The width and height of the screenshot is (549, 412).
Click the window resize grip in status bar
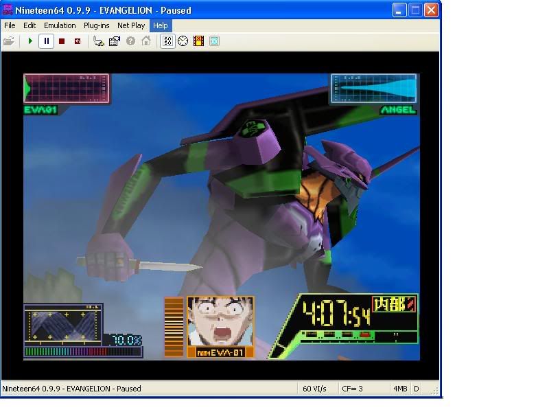pos(434,390)
